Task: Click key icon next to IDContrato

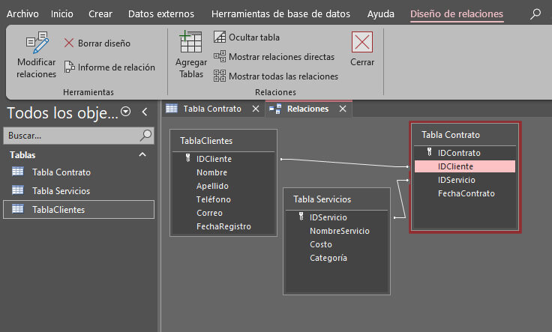Action: click(429, 152)
